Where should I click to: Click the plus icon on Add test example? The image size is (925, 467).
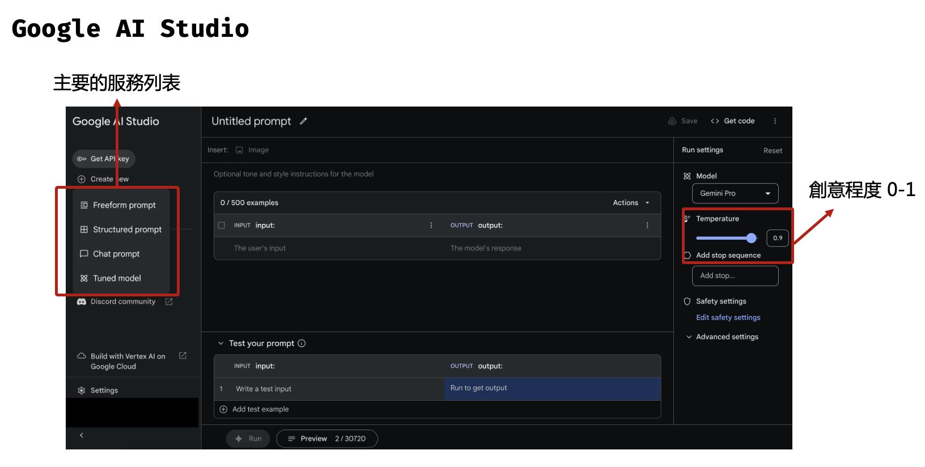[x=223, y=409]
